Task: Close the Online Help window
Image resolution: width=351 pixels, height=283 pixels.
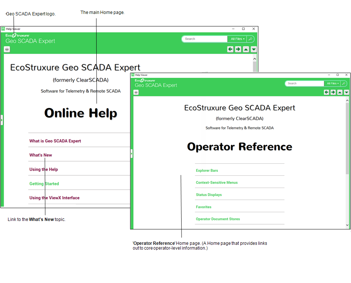Action: 254,29
